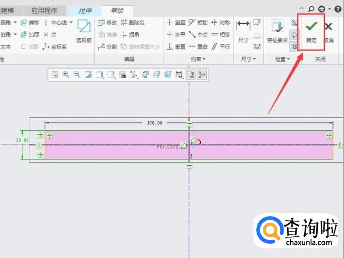Viewport: 344px width, 258px height.
Task: Apply the 中点 midpoint constraint
Action: coord(198,34)
